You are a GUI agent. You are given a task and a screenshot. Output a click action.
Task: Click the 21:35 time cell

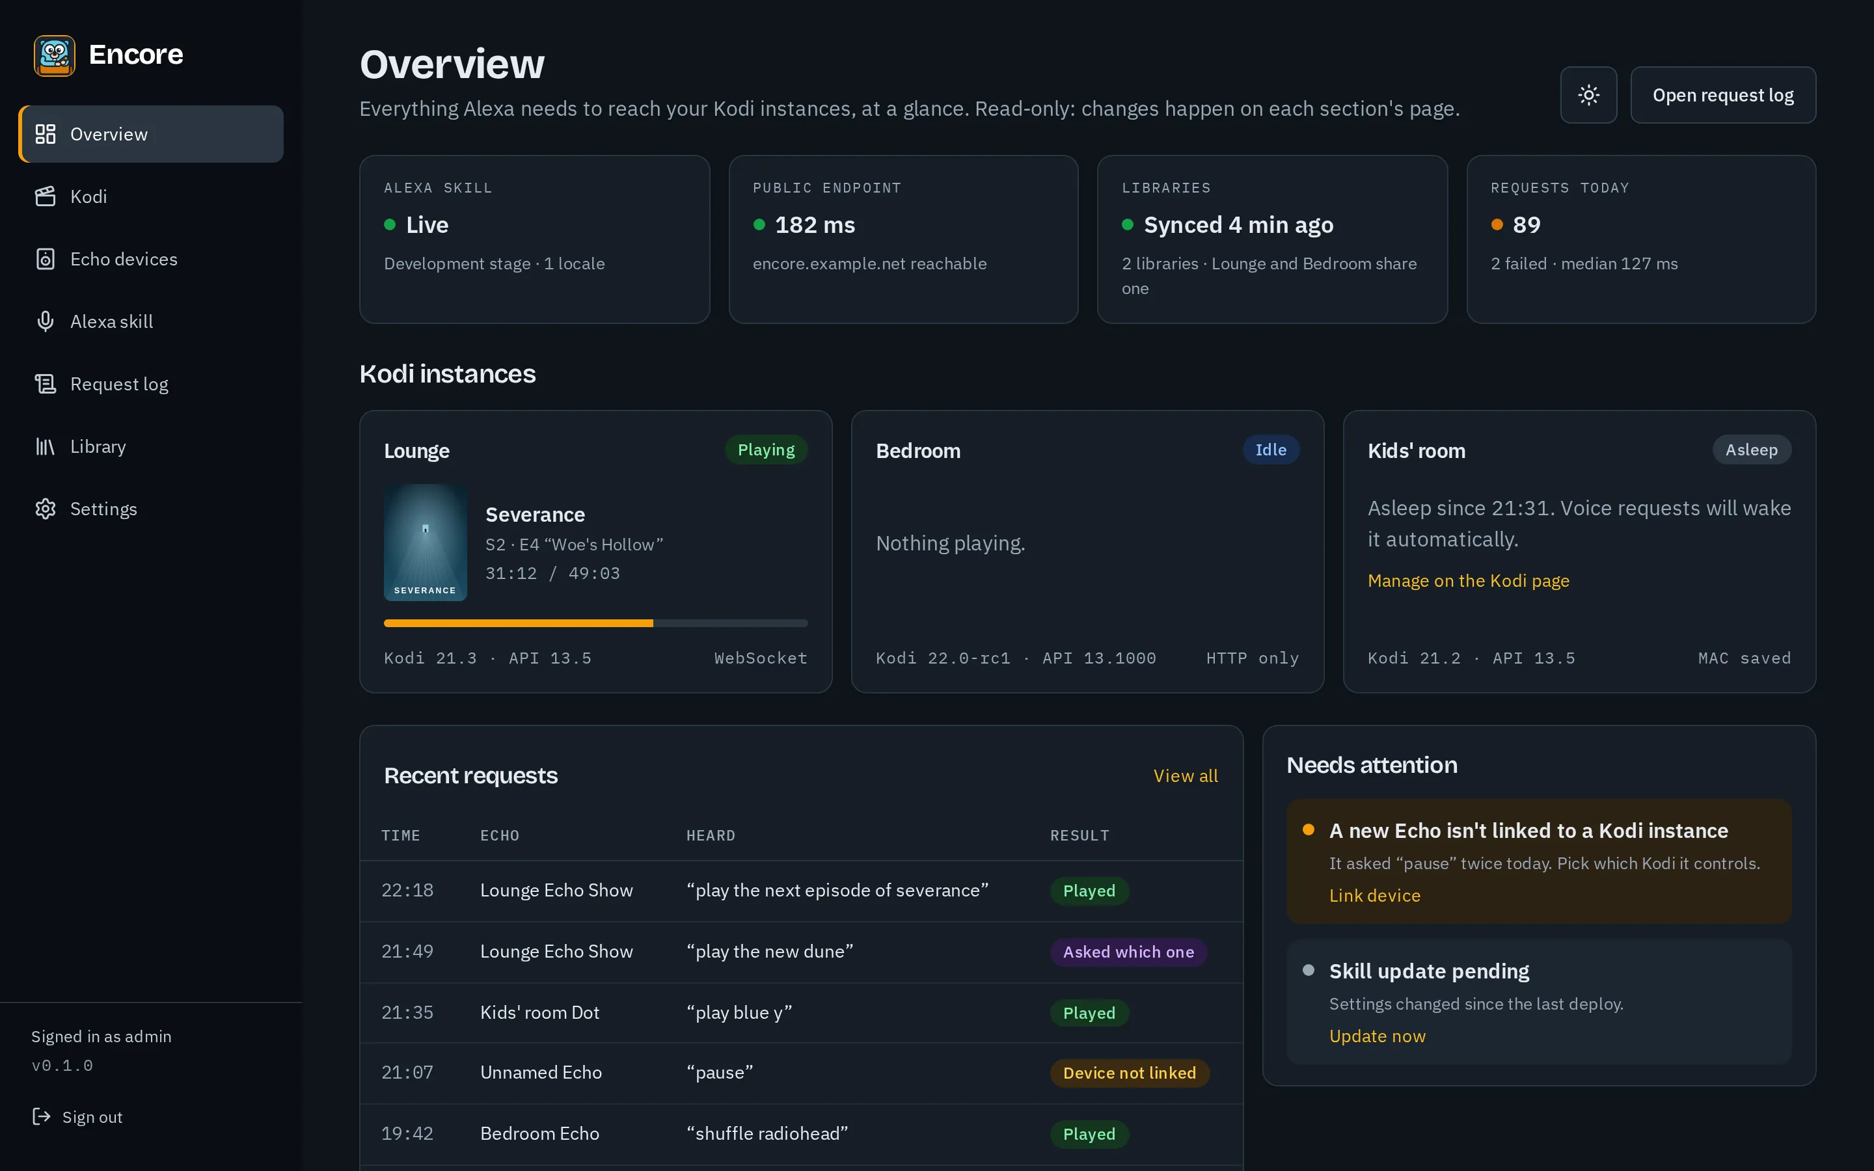(407, 1012)
